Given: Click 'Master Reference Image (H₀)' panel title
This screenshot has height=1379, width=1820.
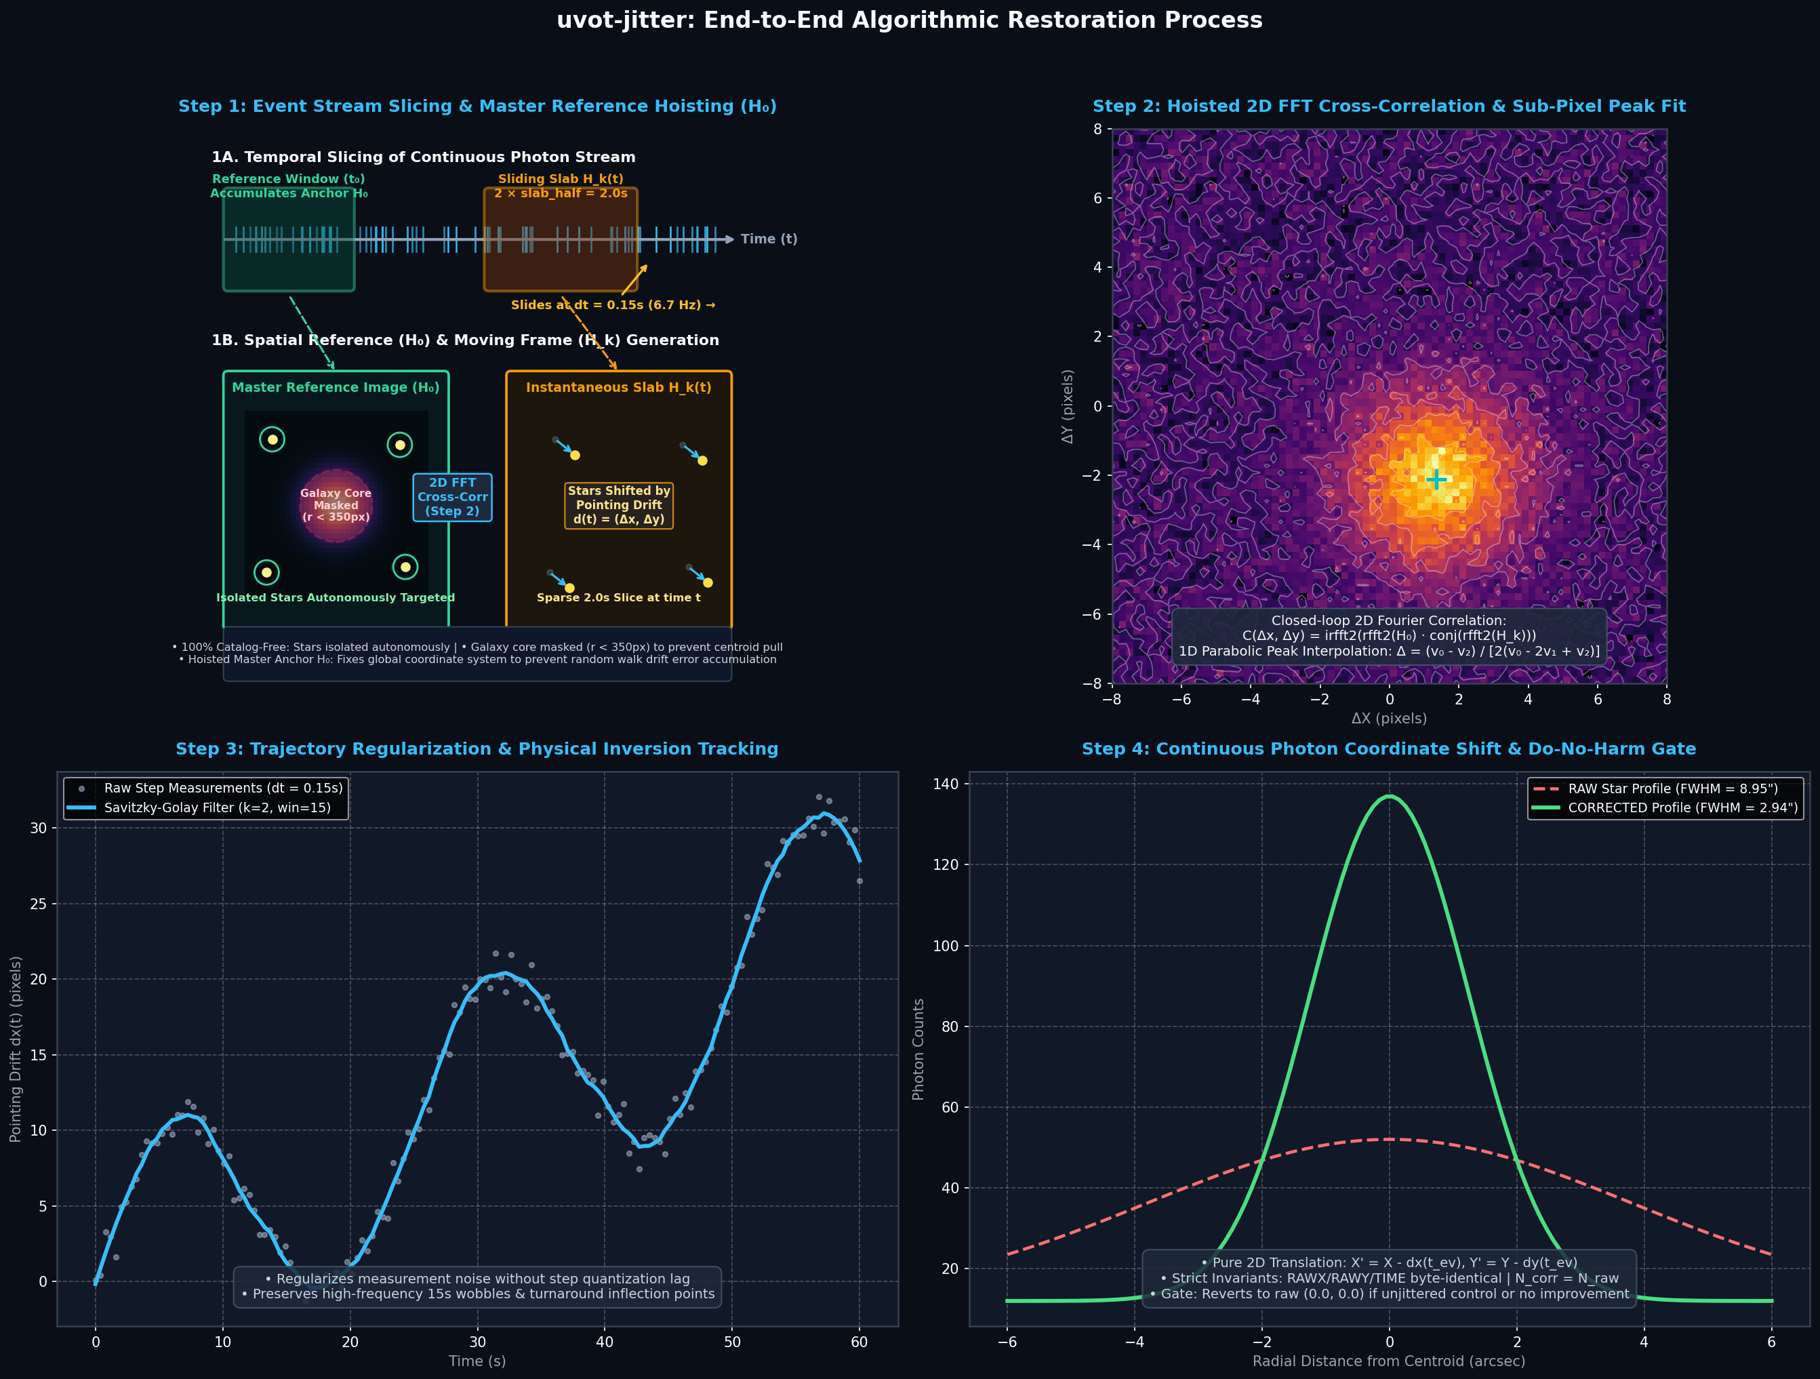Looking at the screenshot, I should (336, 388).
